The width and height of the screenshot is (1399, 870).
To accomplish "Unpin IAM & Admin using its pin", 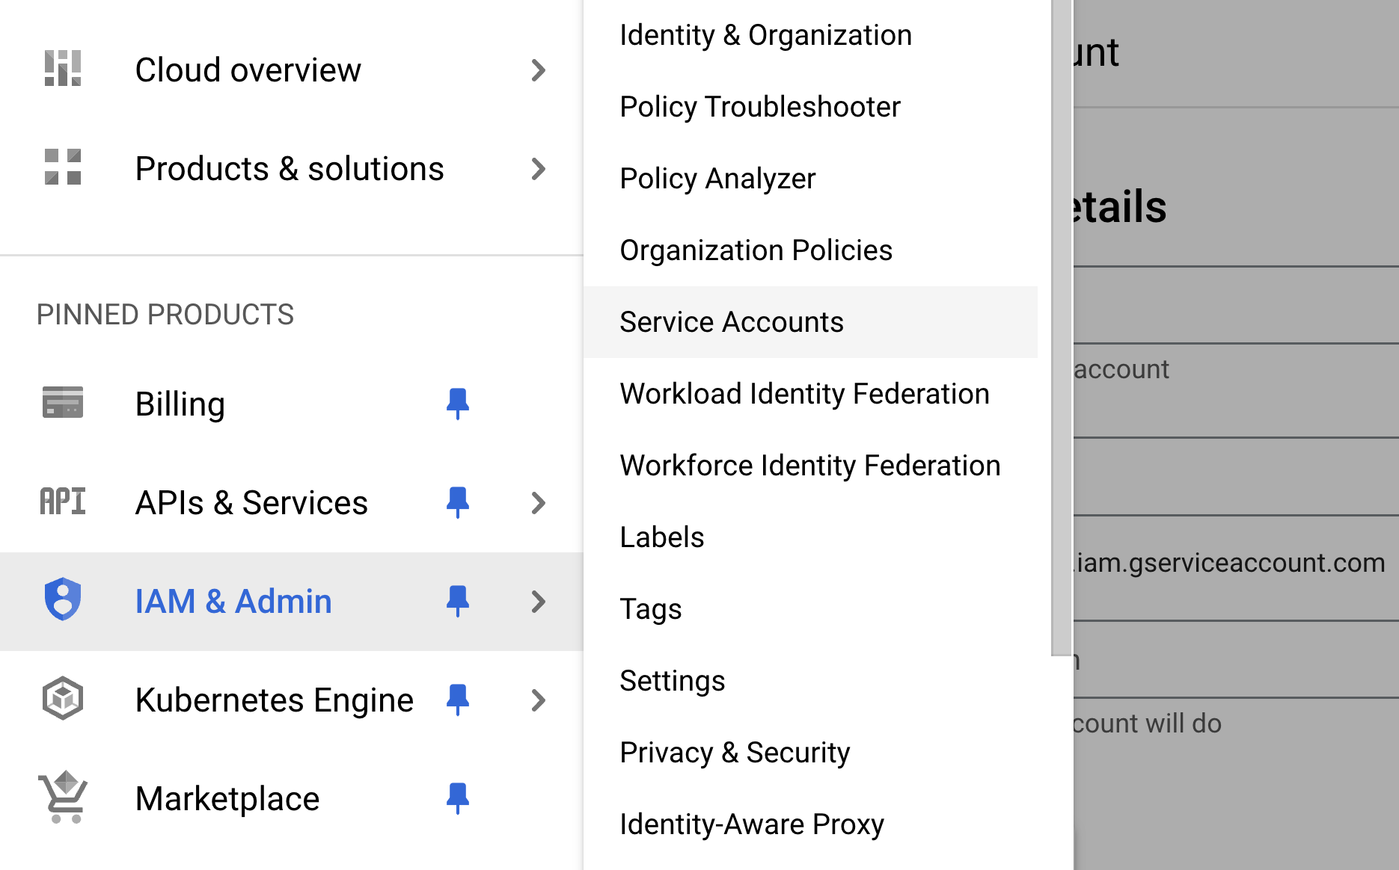I will pos(458,601).
